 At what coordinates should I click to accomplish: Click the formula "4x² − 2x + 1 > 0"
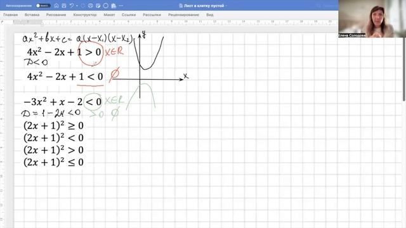pyautogui.click(x=64, y=52)
